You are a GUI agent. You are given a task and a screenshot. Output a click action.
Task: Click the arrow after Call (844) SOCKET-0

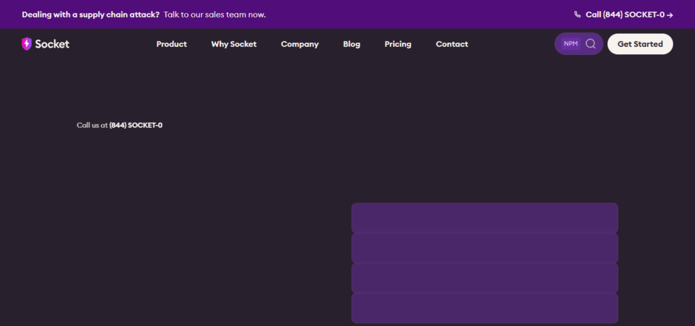click(x=670, y=15)
